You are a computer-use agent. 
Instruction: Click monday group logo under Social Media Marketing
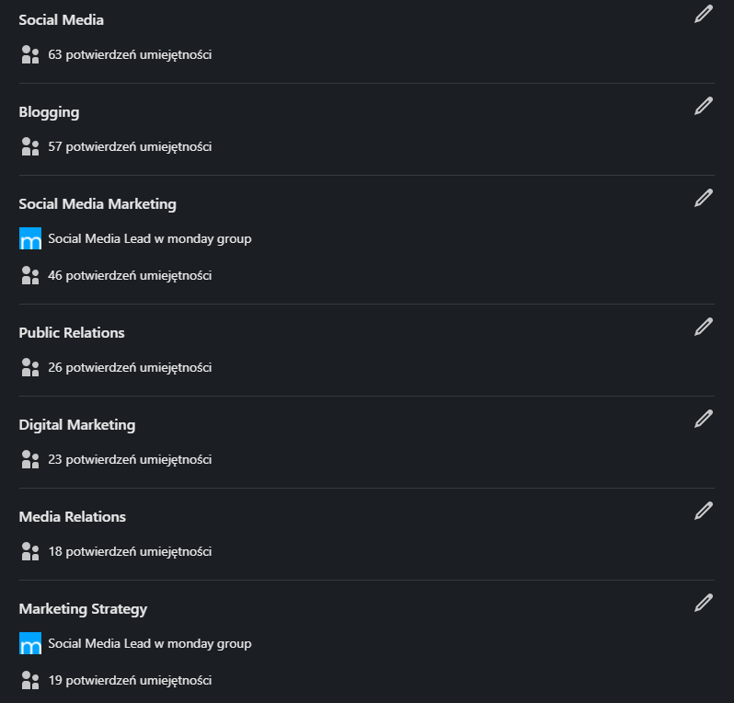(x=30, y=238)
